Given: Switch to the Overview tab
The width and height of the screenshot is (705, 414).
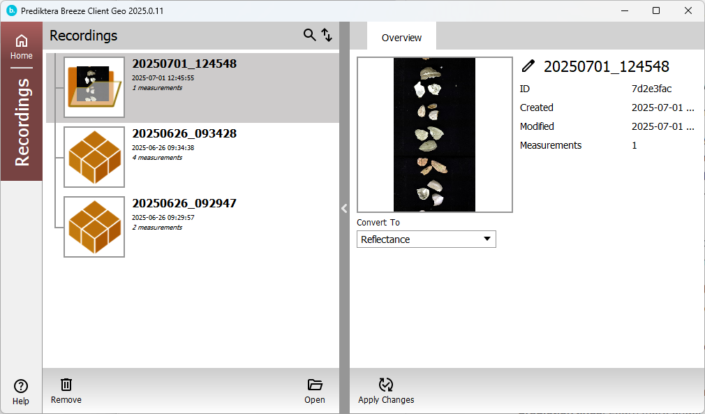Looking at the screenshot, I should [x=401, y=38].
